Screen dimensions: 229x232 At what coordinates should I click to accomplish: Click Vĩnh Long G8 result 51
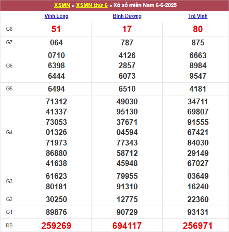point(56,29)
